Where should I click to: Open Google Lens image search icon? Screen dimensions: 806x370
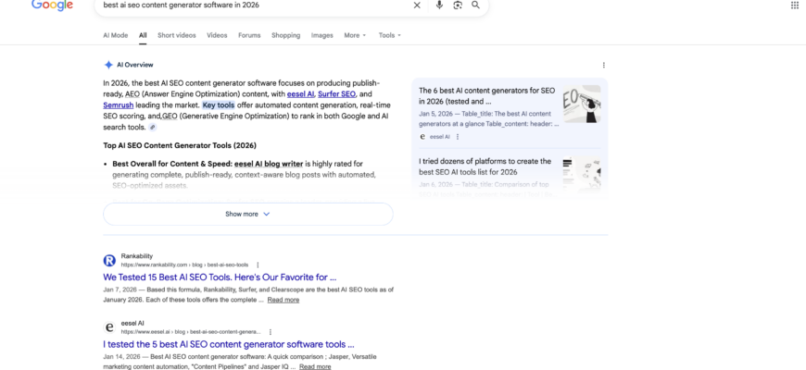[458, 6]
